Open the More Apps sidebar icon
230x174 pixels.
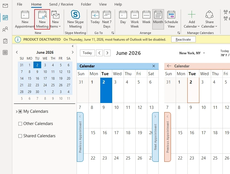[5, 52]
